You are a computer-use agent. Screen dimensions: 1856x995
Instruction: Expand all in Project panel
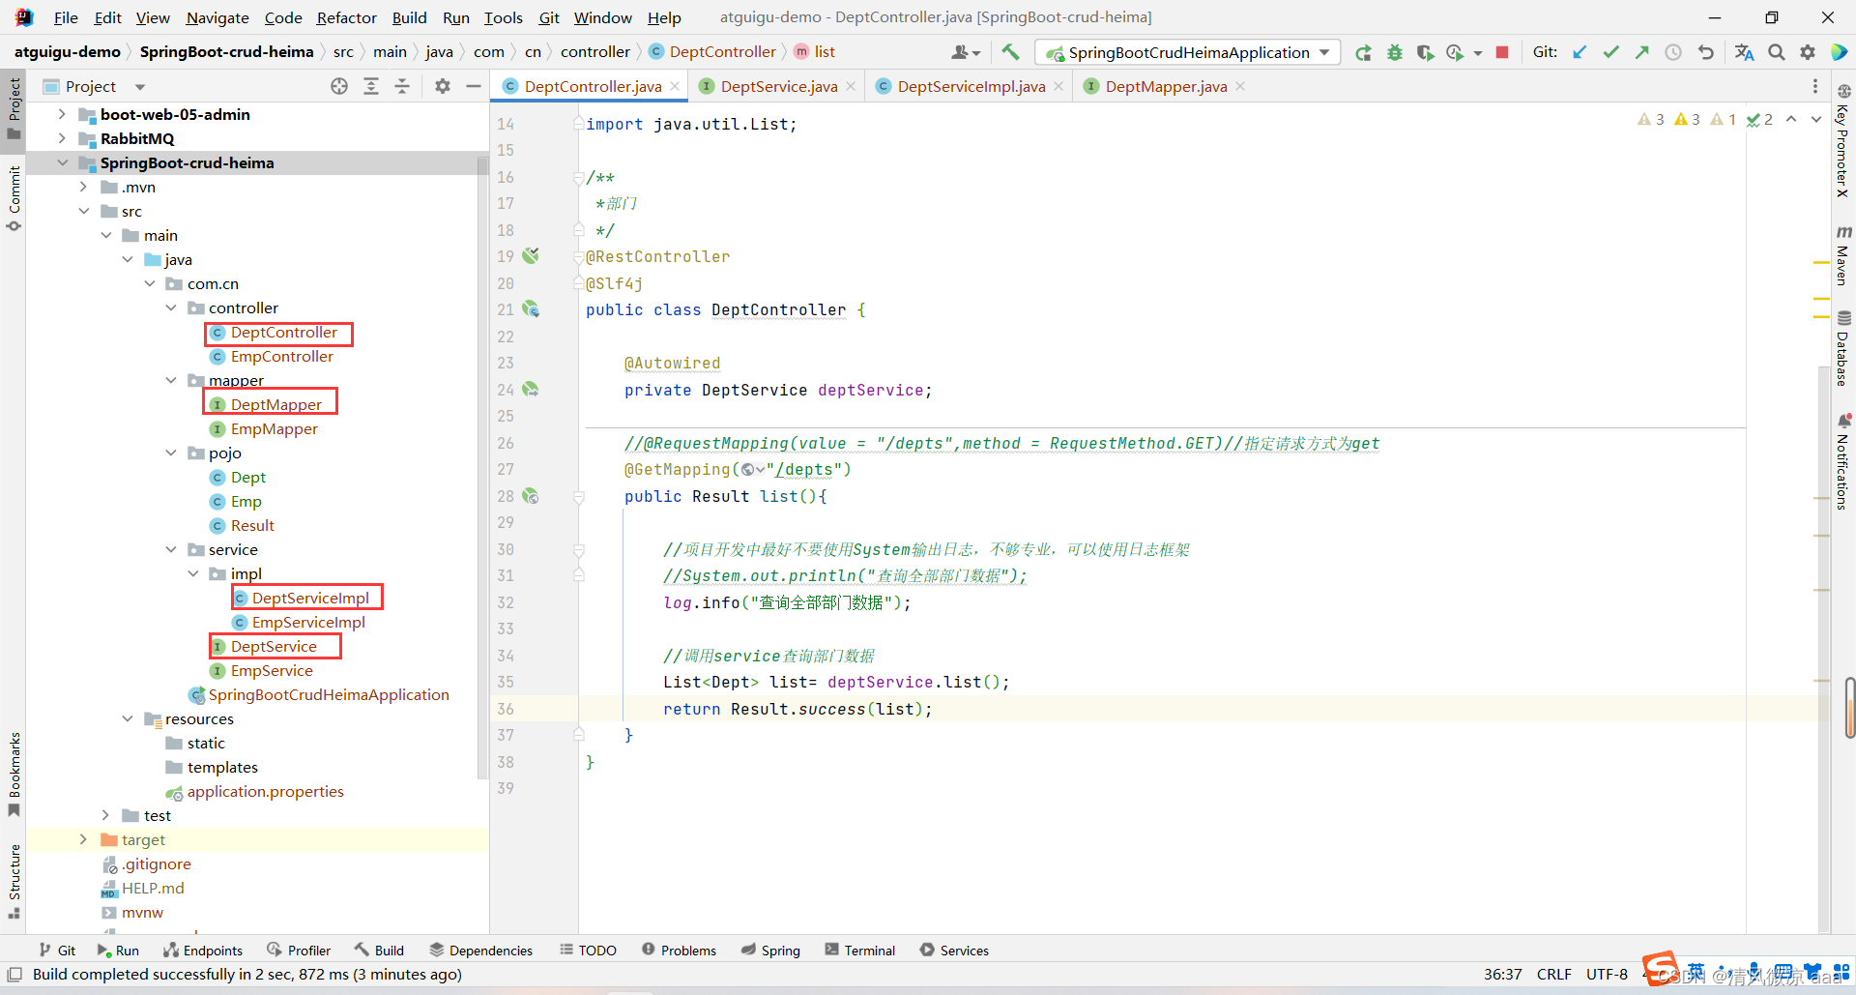tap(371, 86)
